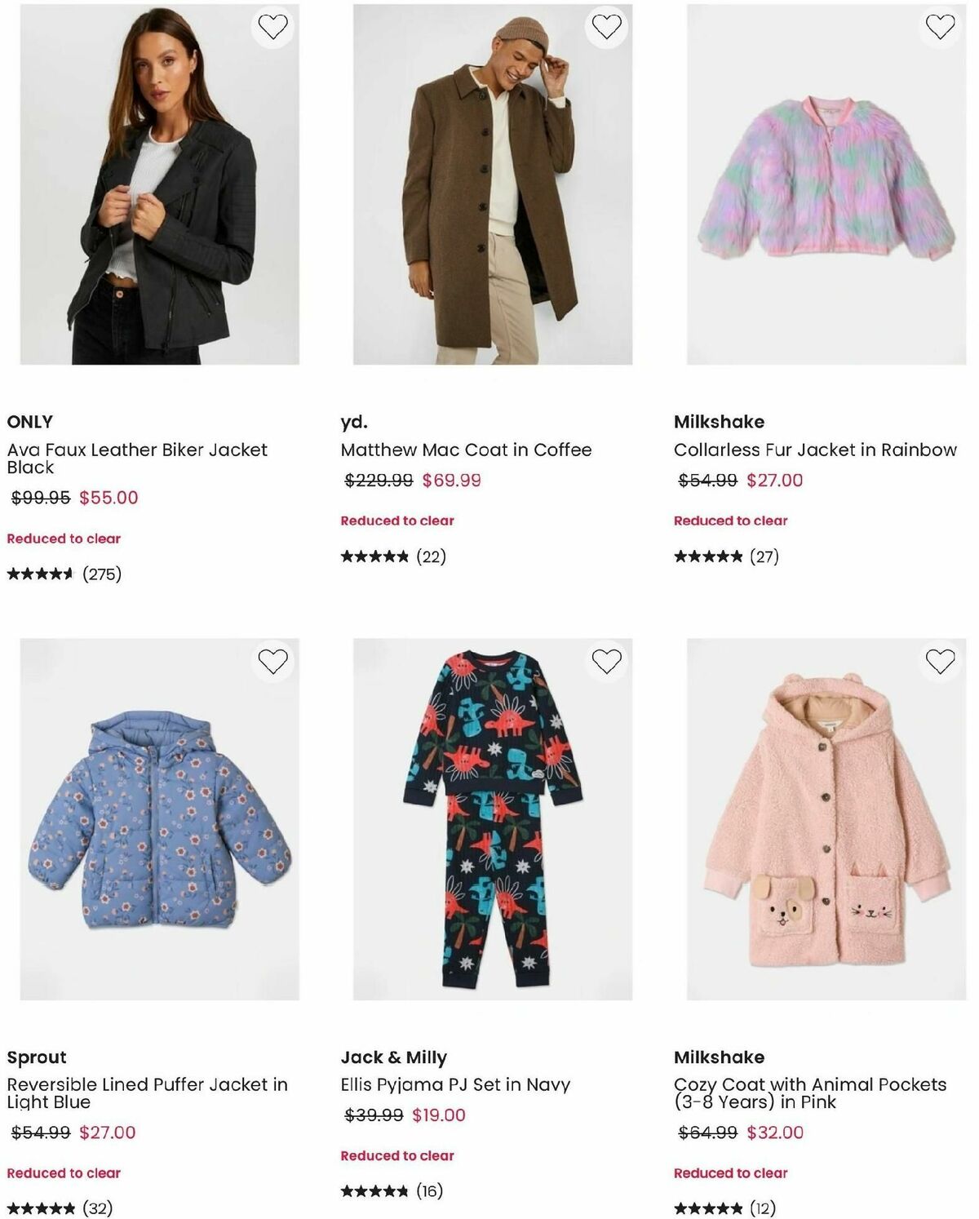This screenshot has width=979, height=1219.
Task: Click Cozy Coat with Animal Pockets title
Action: point(810,1093)
